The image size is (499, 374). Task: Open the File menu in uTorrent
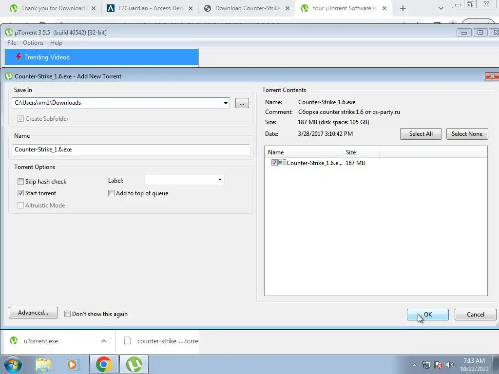[x=12, y=43]
